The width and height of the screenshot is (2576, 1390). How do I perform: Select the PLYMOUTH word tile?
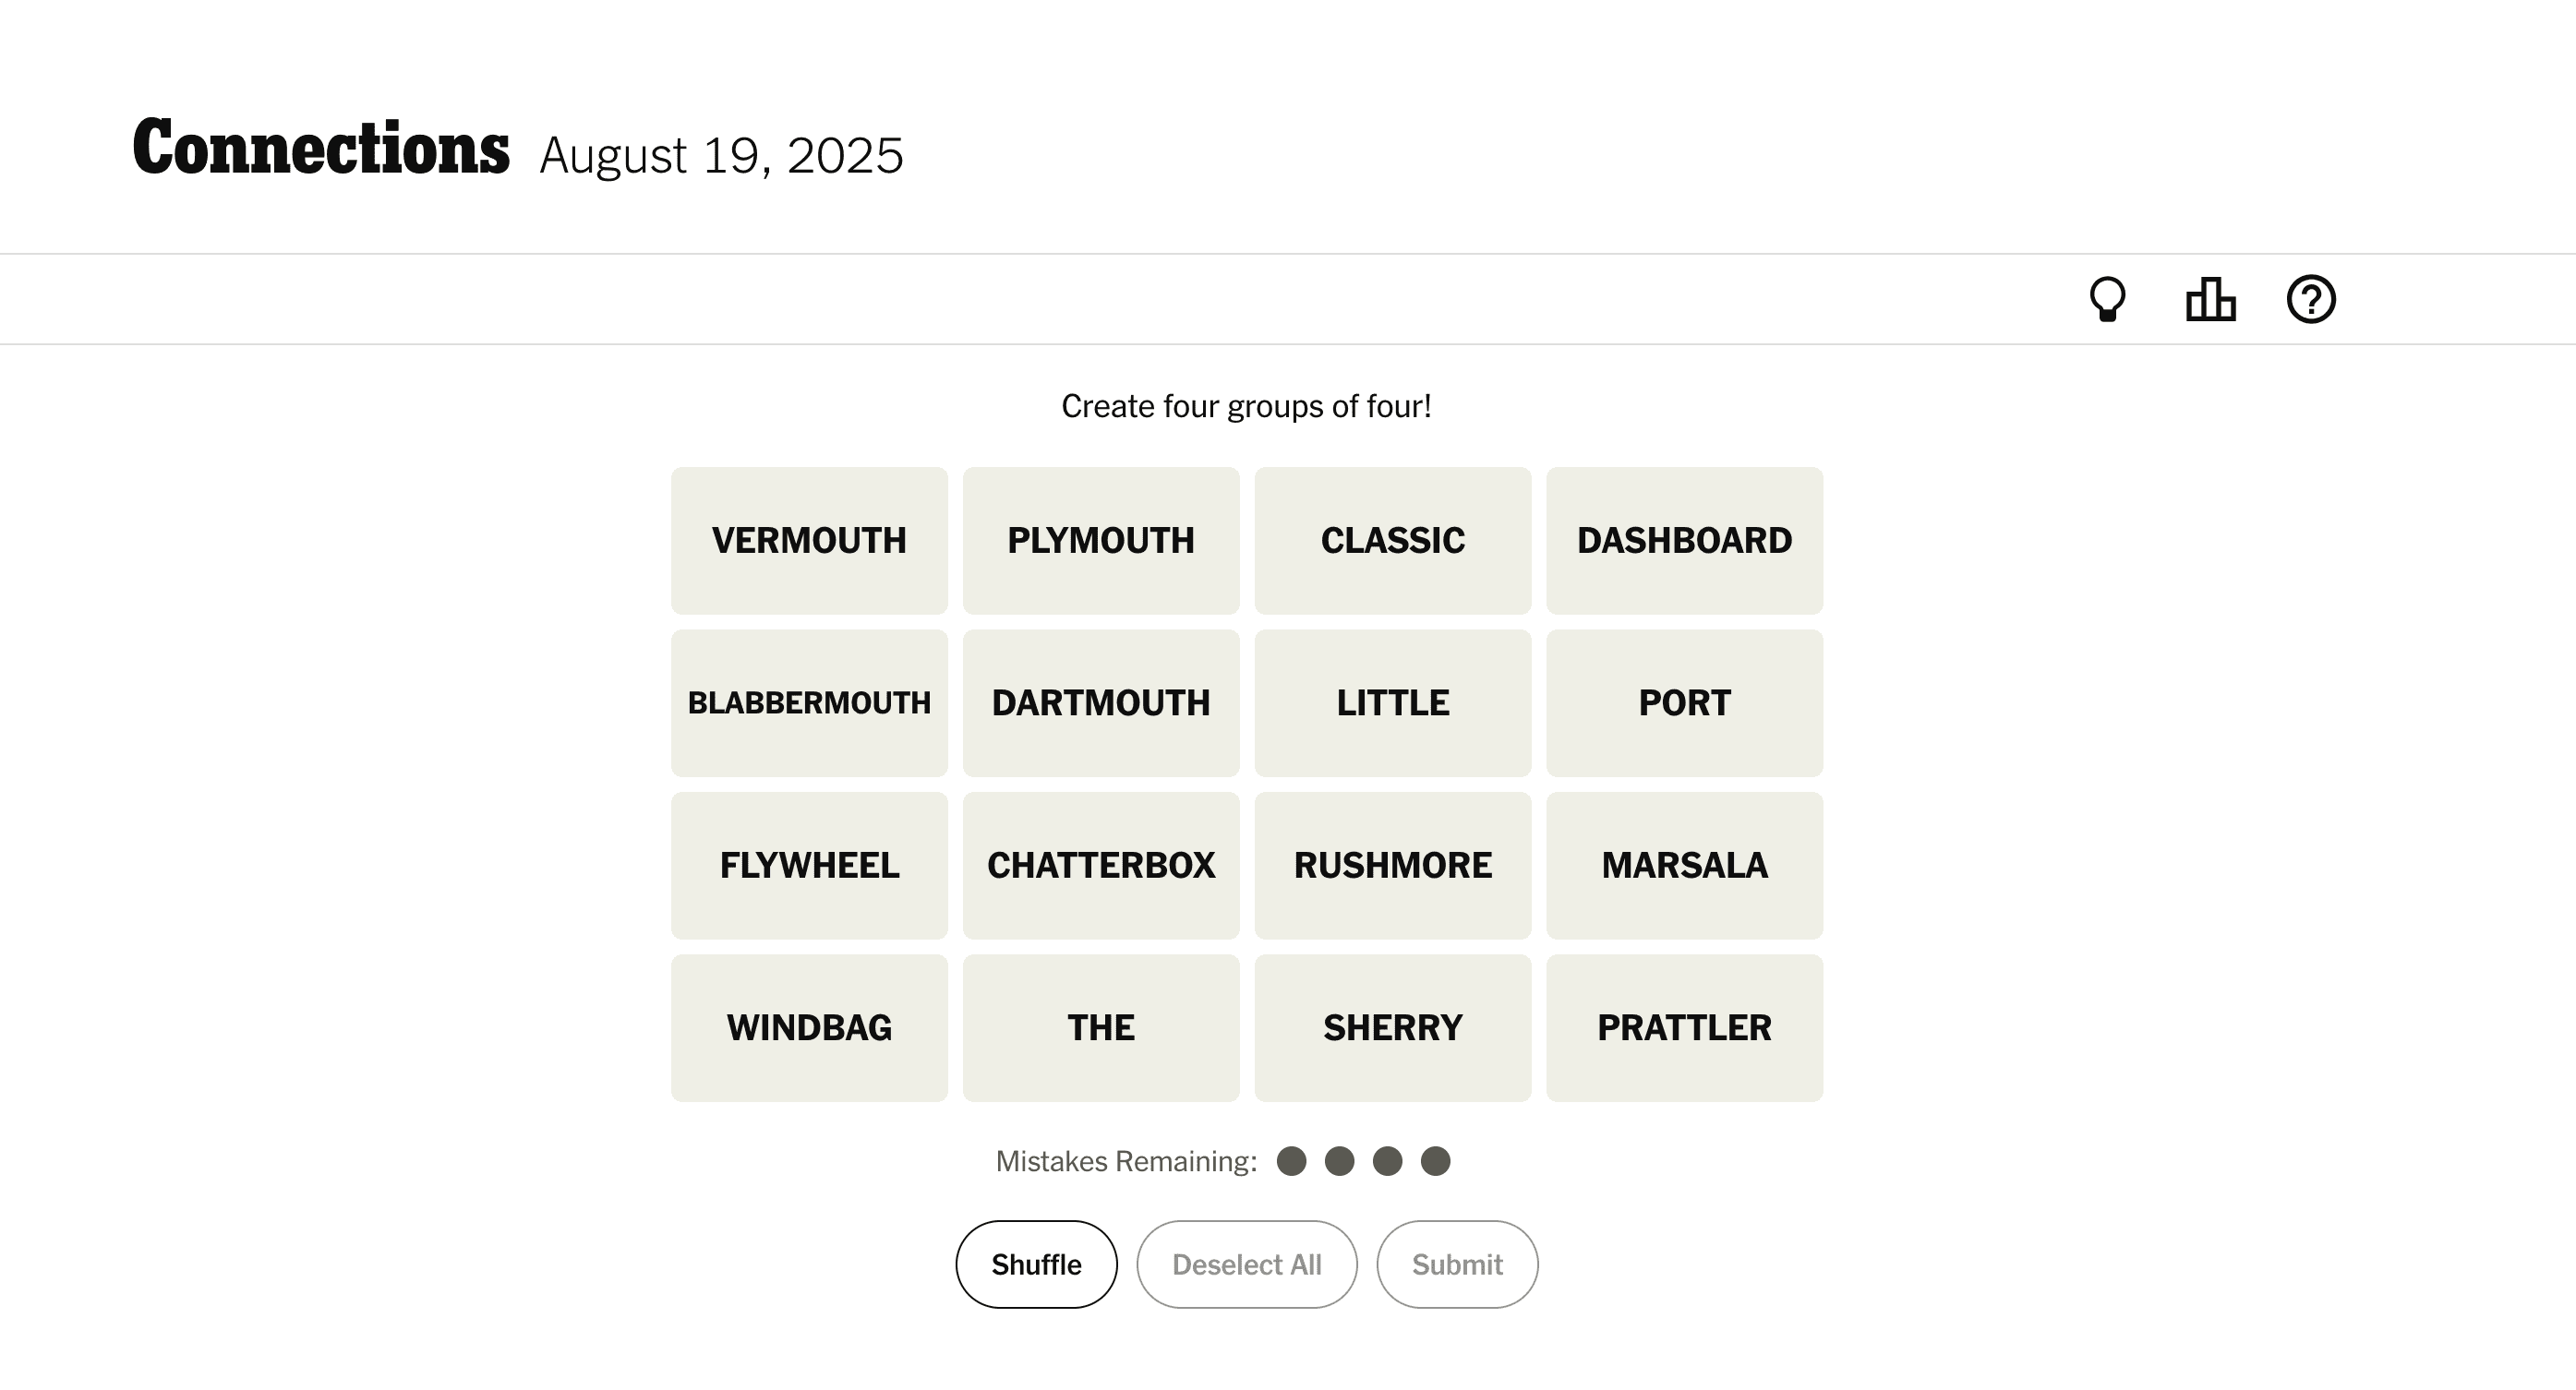click(1100, 540)
